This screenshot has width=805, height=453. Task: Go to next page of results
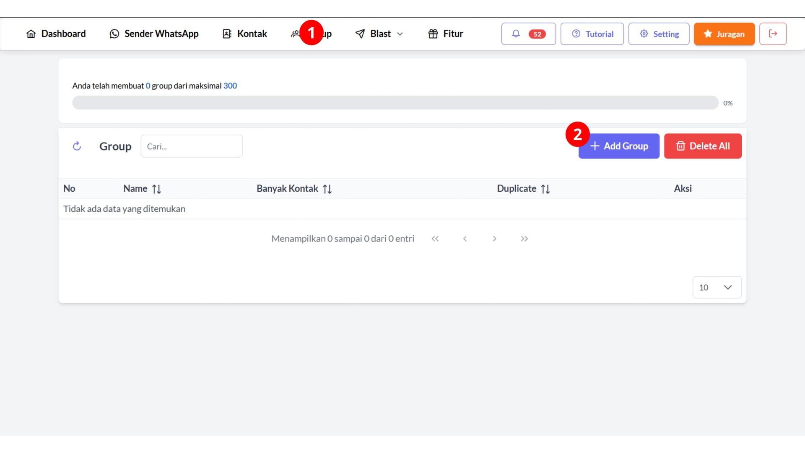pos(495,239)
